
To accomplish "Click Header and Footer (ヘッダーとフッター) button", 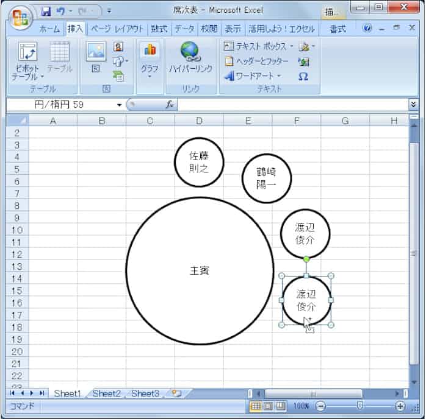I will coord(256,61).
